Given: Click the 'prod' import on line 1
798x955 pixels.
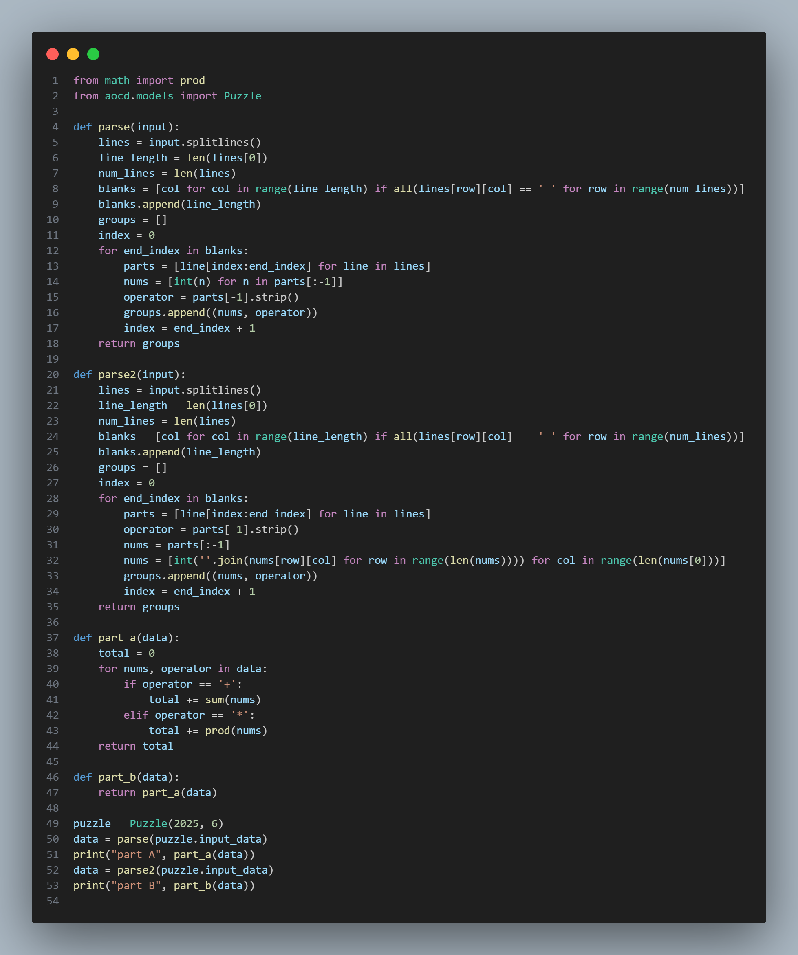Looking at the screenshot, I should coord(192,81).
